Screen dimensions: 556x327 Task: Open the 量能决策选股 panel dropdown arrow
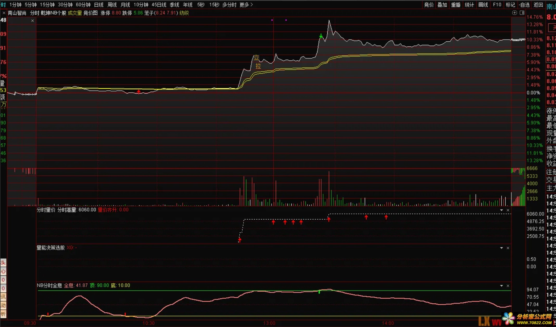(x=501, y=248)
